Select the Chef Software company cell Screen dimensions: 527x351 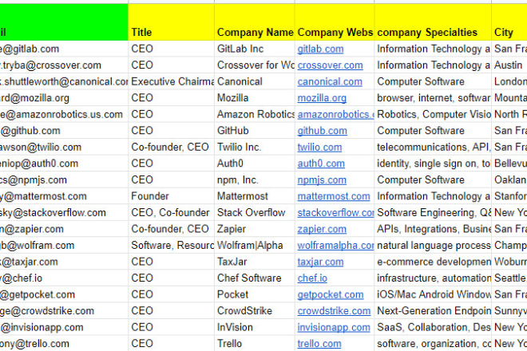click(255, 278)
